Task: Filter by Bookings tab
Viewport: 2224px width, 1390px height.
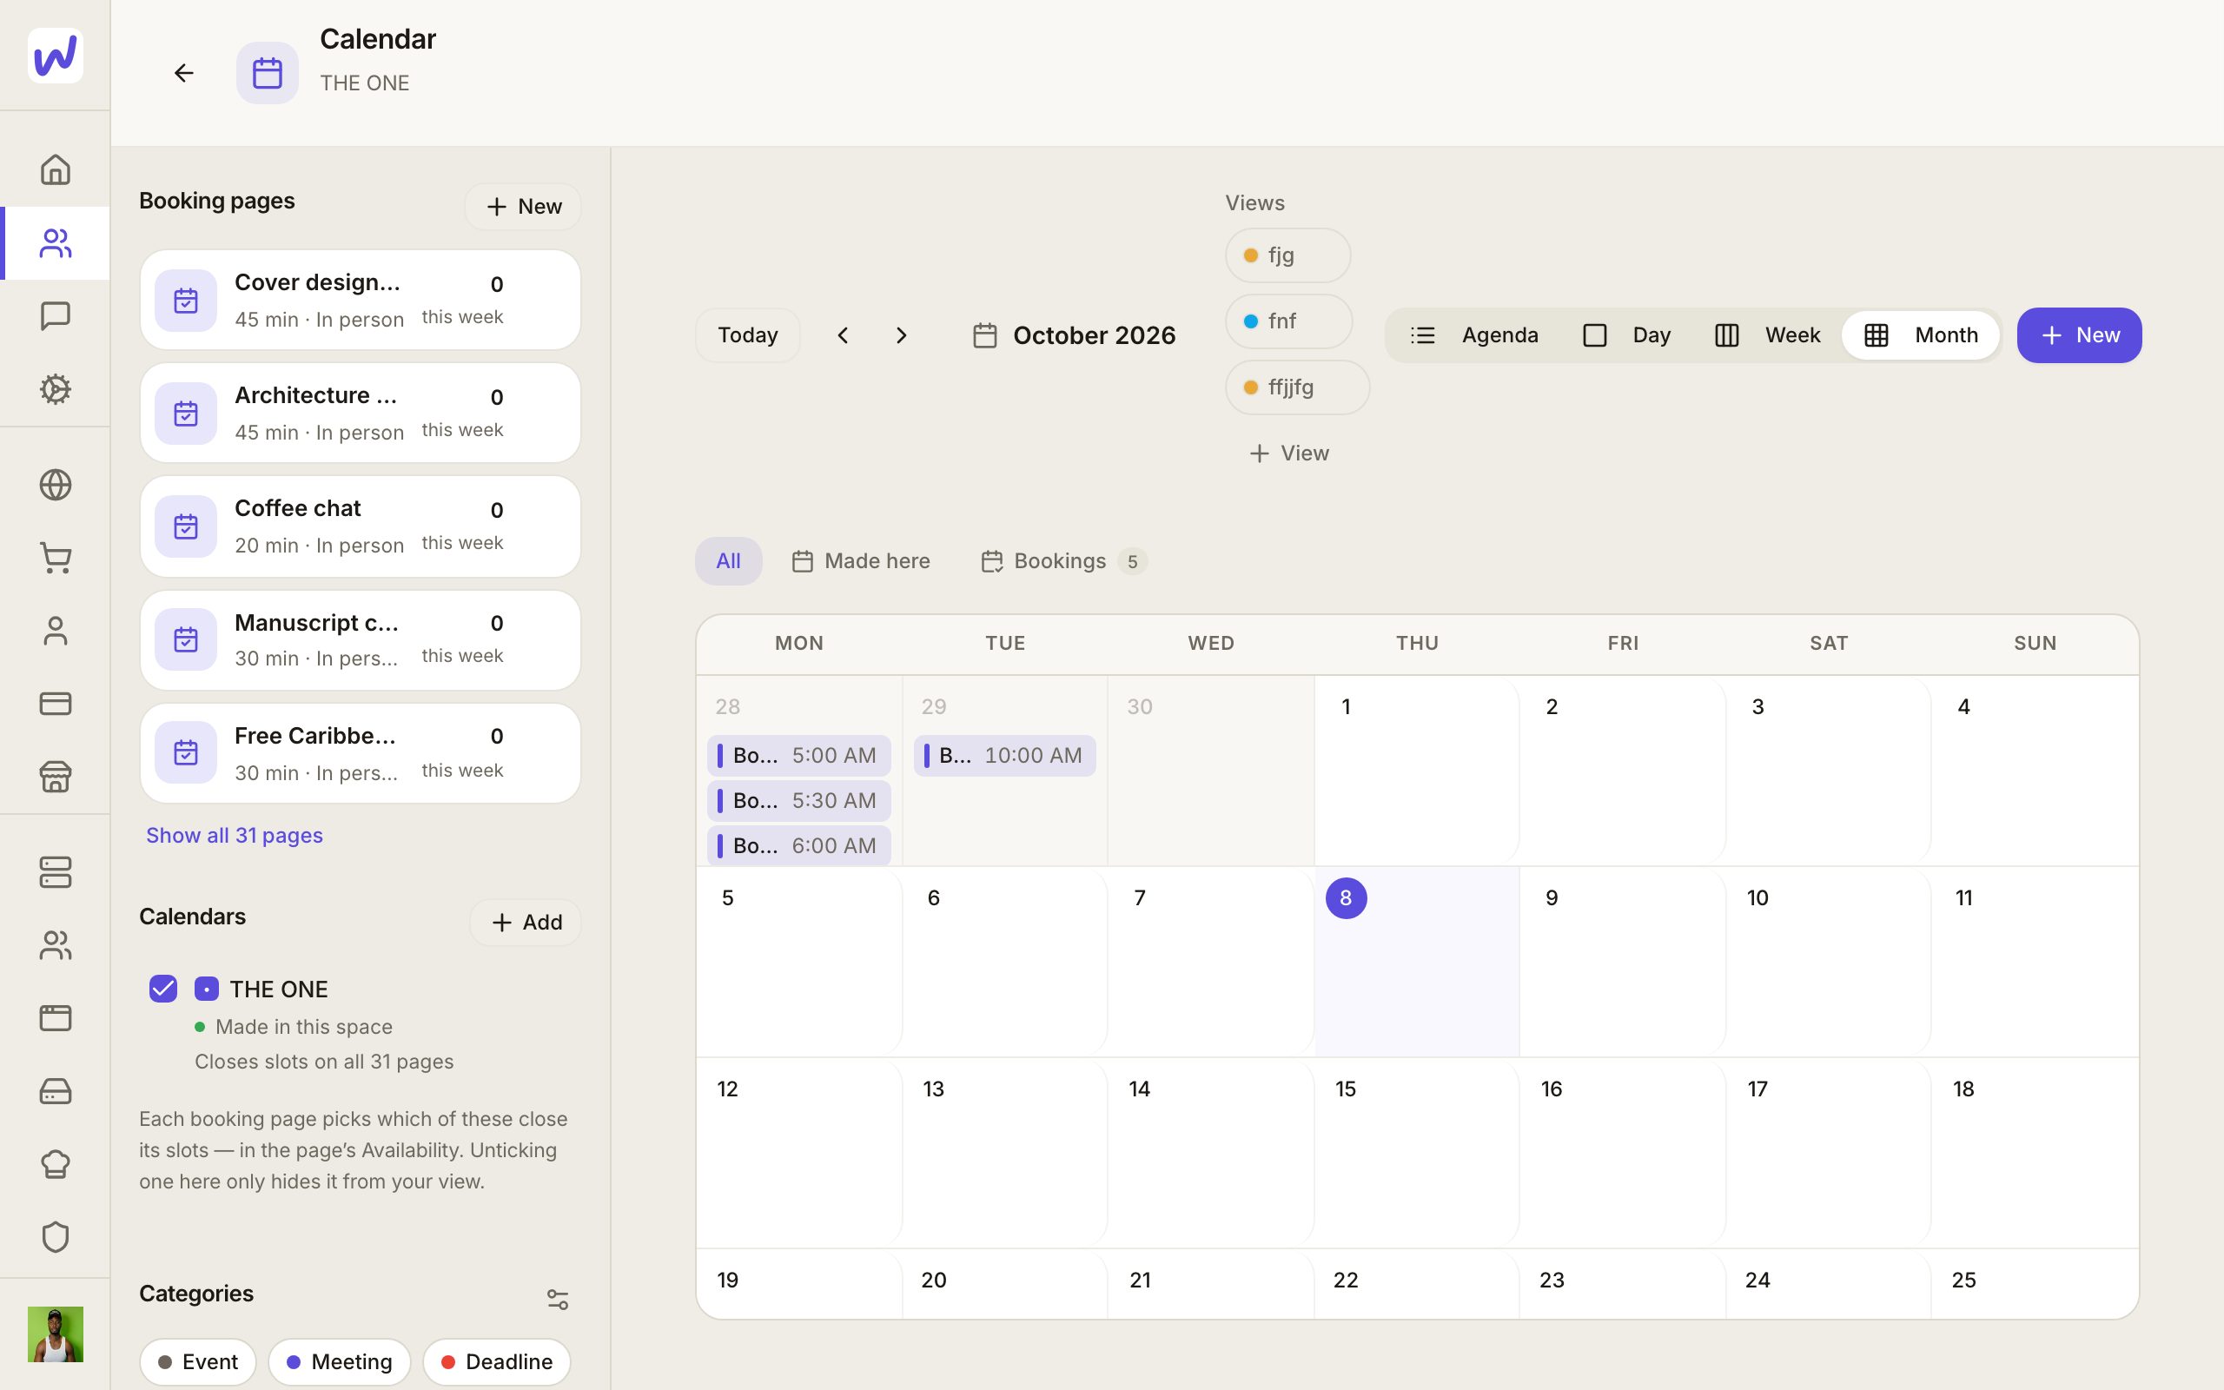Action: click(1063, 561)
